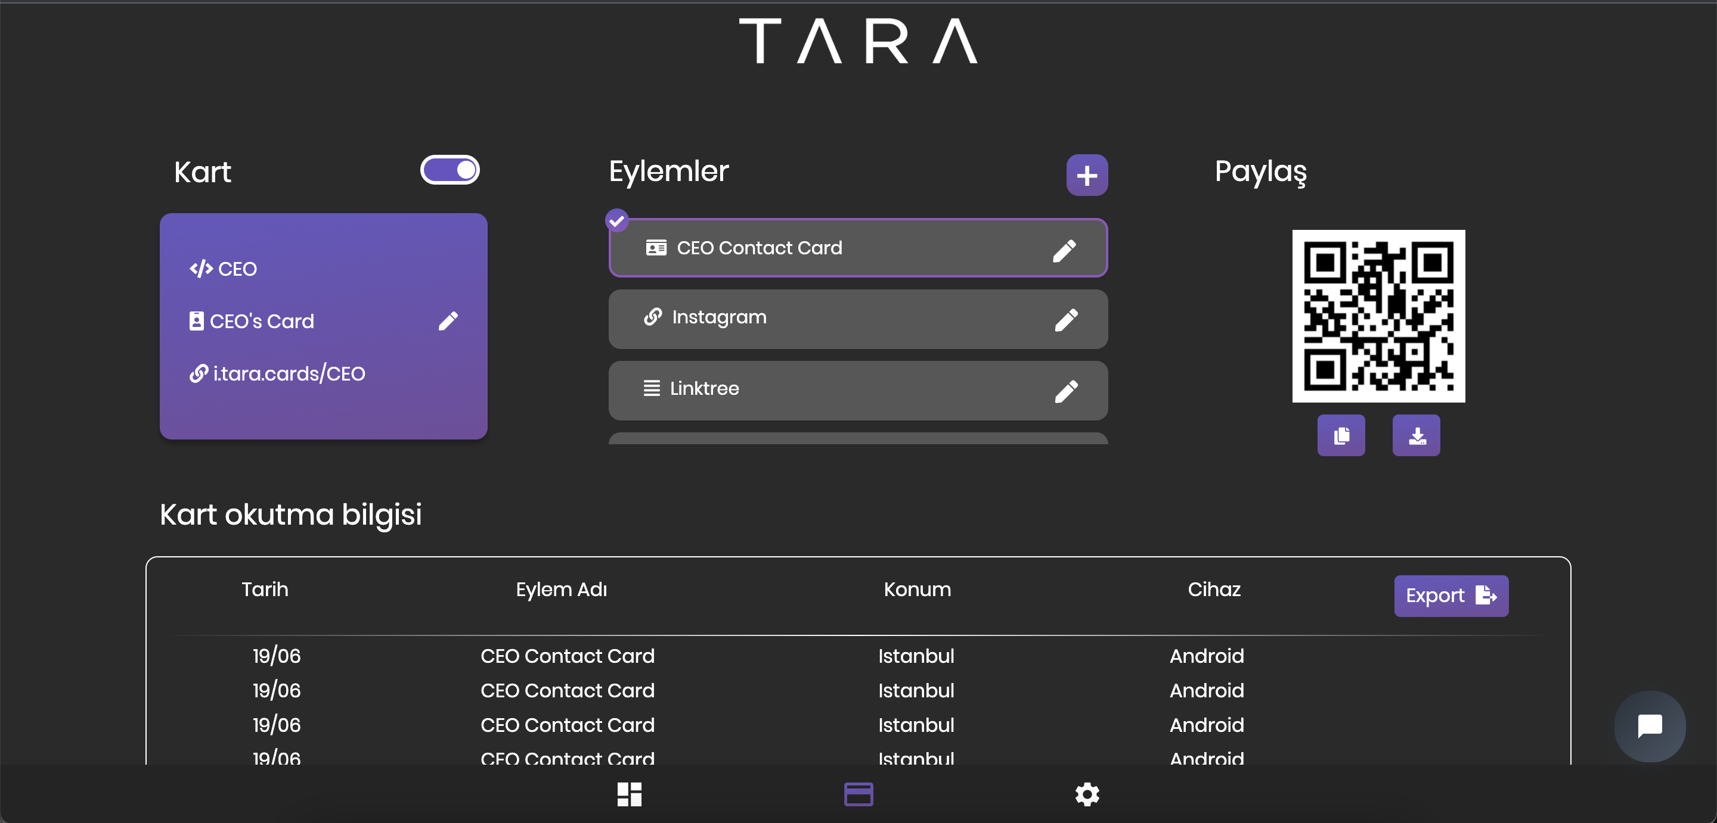Click the checkmark on CEO Contact Card

tap(616, 220)
